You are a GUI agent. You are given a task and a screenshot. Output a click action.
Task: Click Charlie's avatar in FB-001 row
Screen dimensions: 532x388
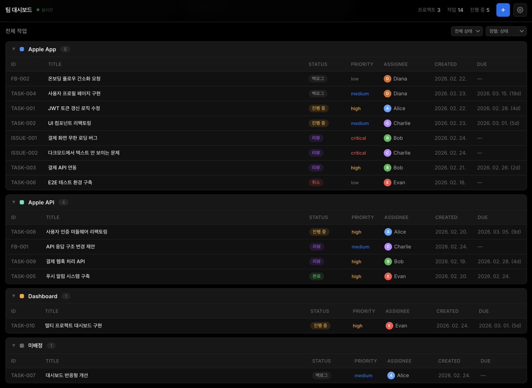tap(388, 246)
